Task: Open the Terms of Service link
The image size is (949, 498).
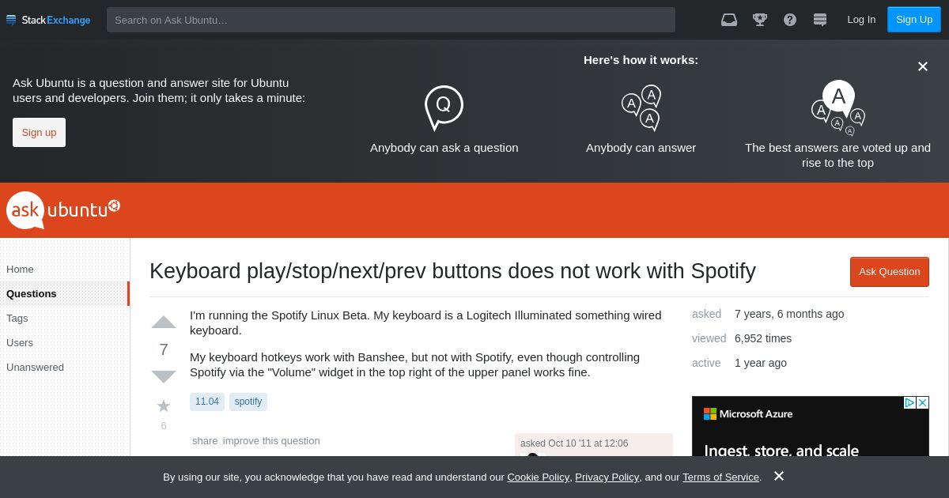Action: coord(720,477)
